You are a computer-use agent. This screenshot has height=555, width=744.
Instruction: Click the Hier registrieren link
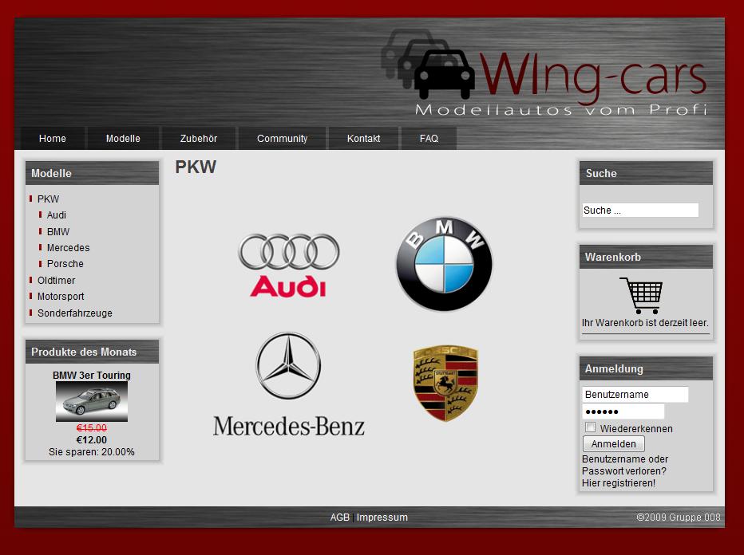pyautogui.click(x=619, y=483)
